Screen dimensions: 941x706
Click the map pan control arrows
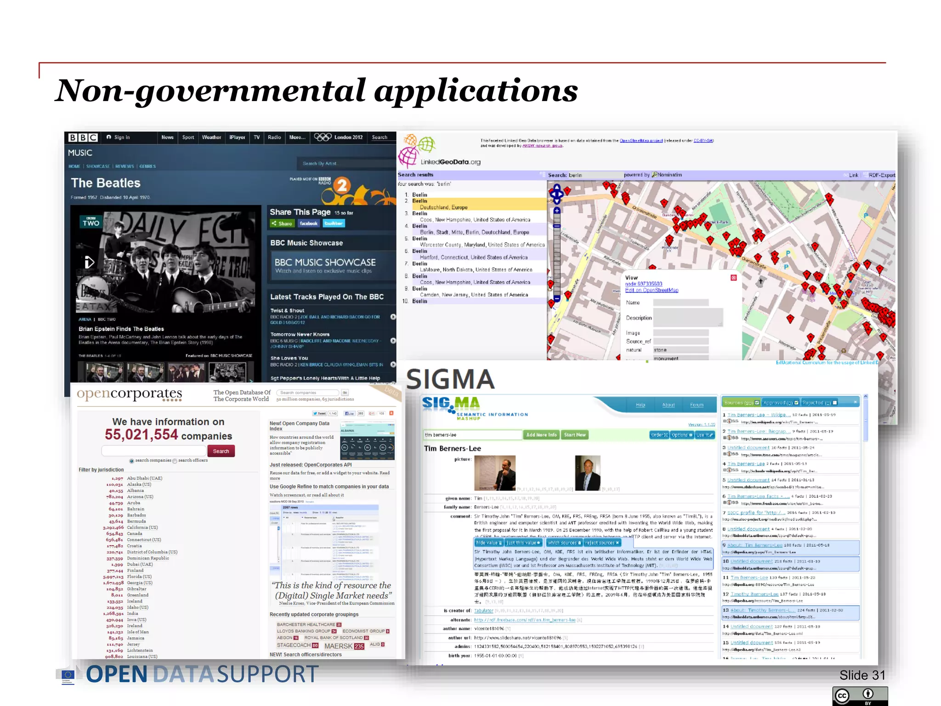click(x=556, y=194)
